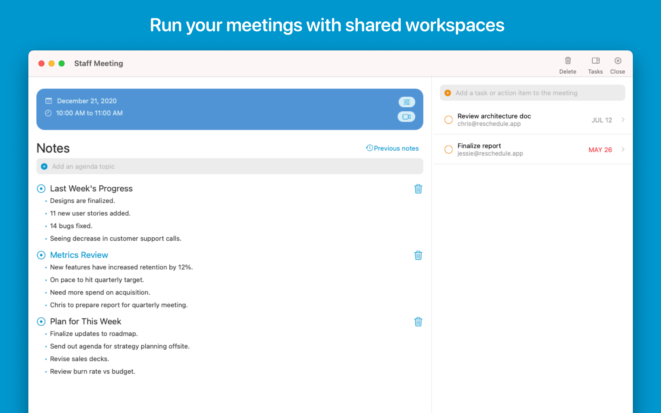Viewport: 661px width, 413px height.
Task: Toggle the Last Week's Progress topic circle
Action: coord(41,188)
